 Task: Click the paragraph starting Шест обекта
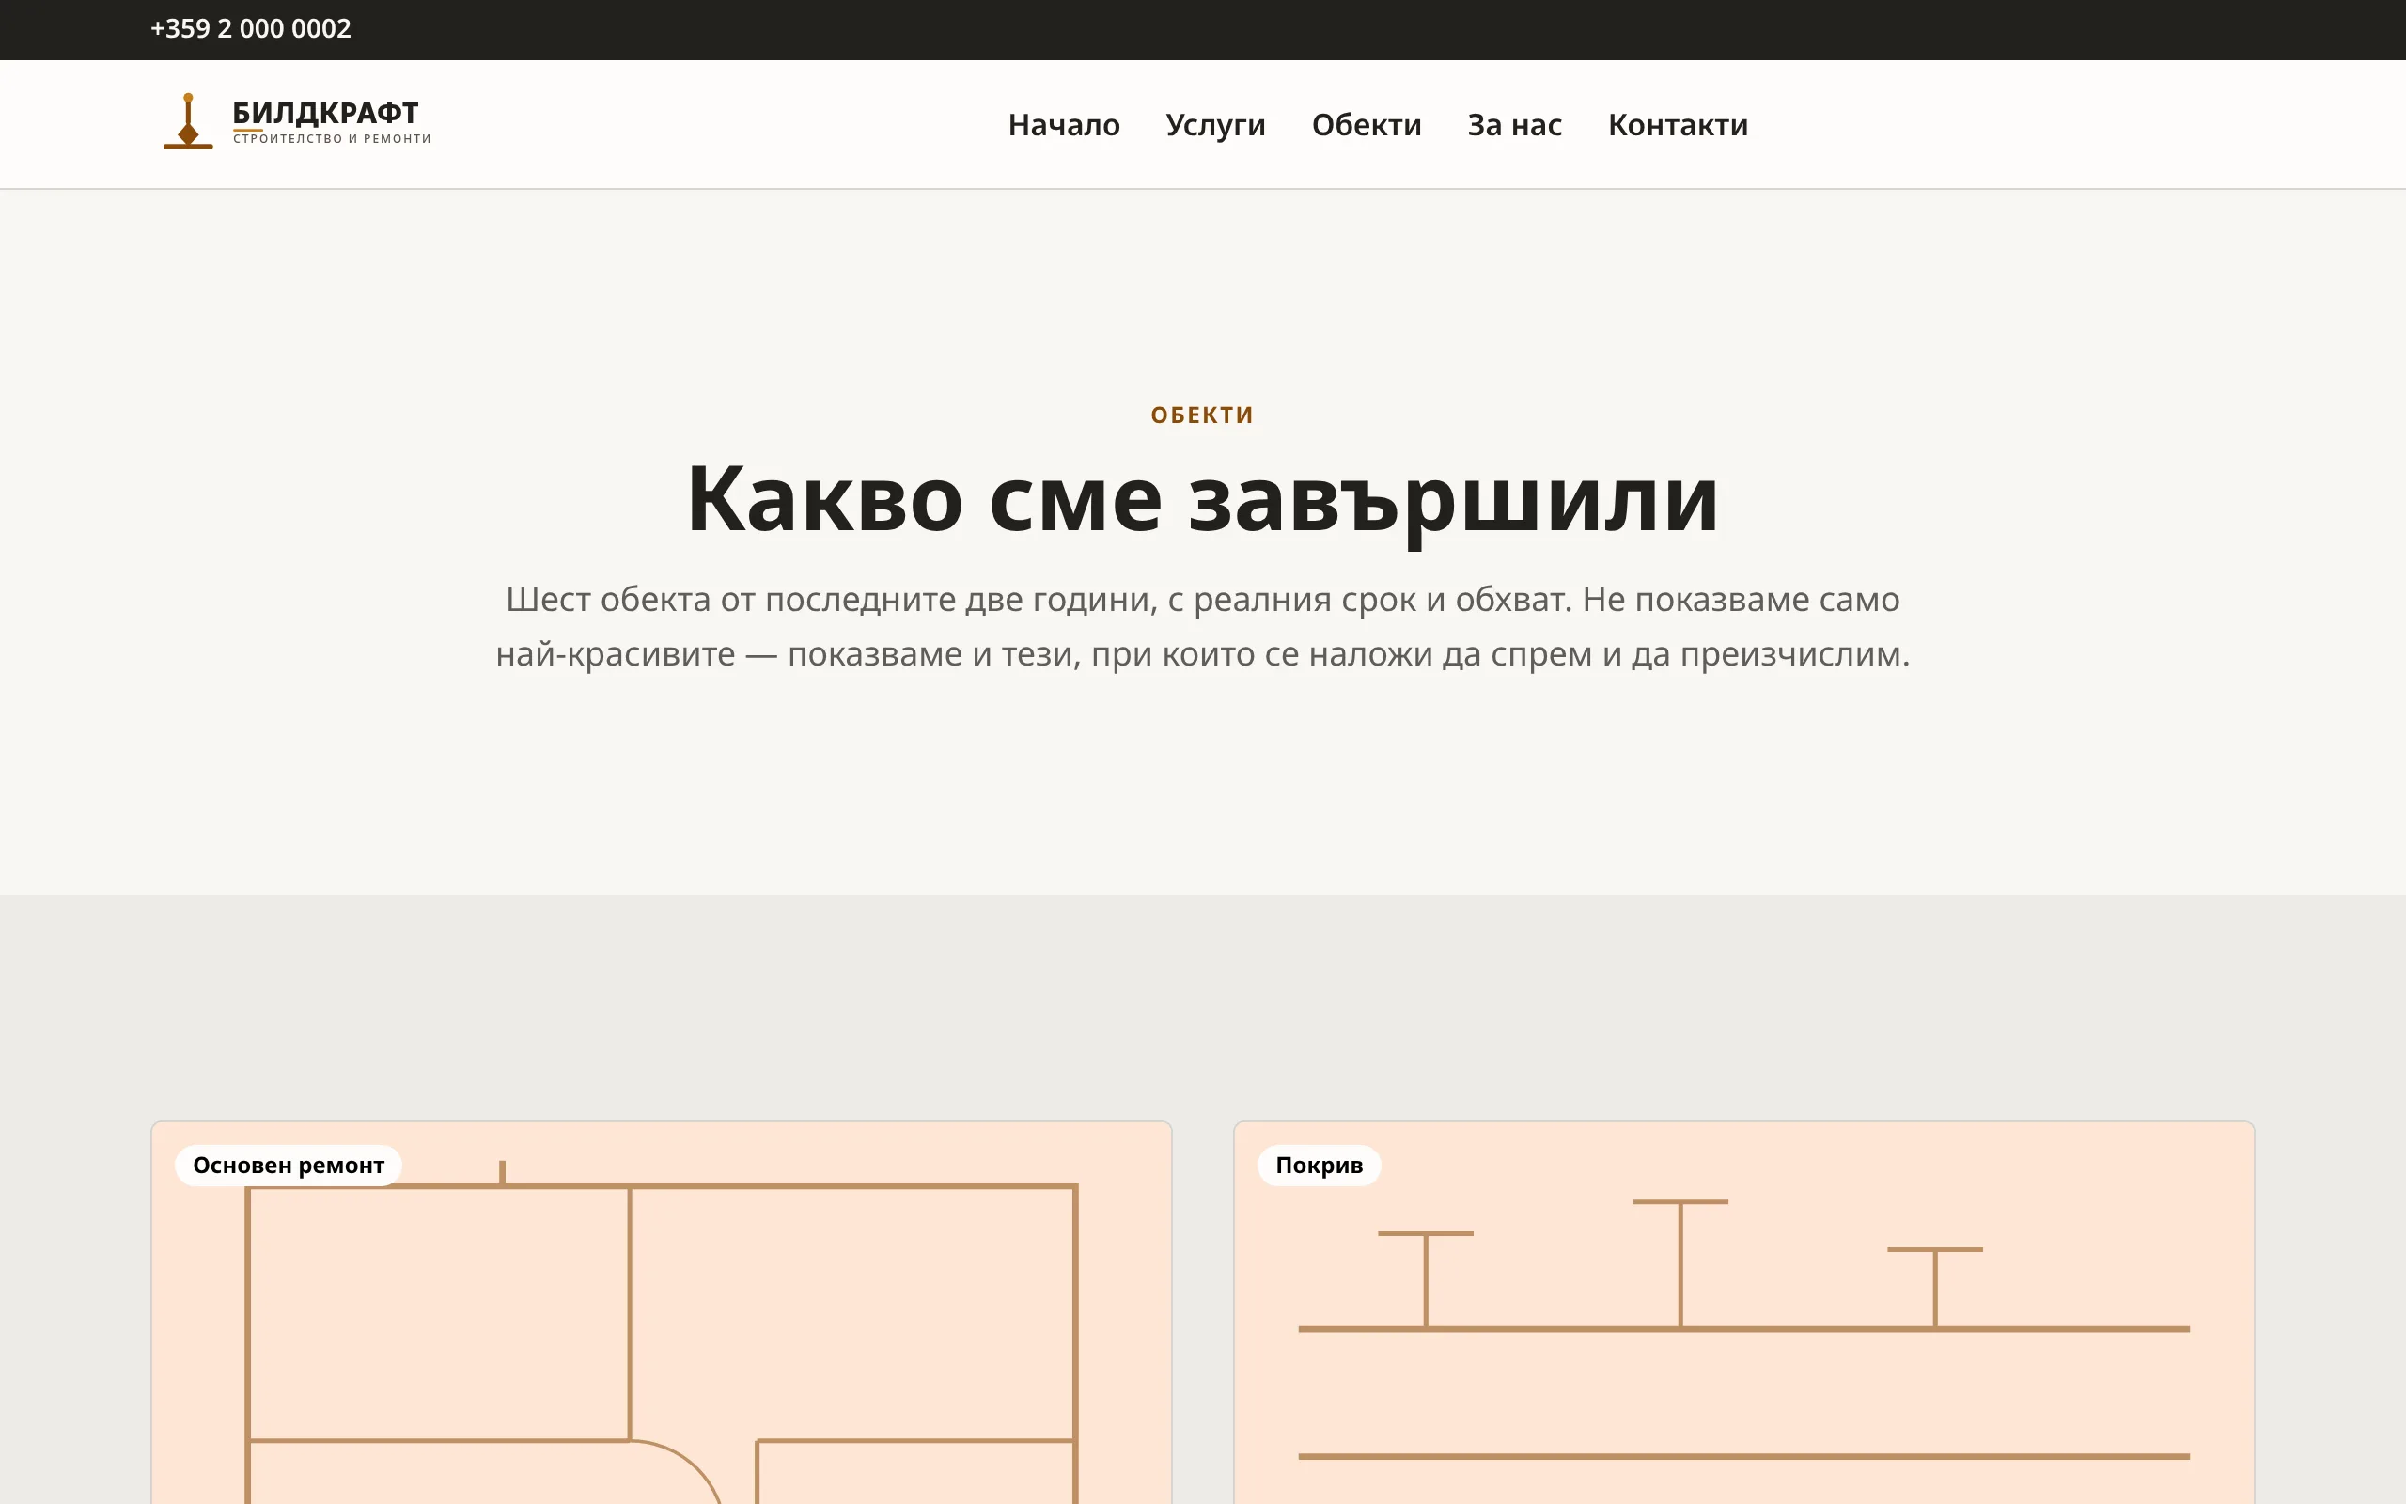click(1203, 627)
